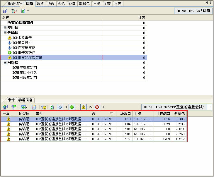Click the save/export icon in the diagnosis toolbar
Viewport: 214px width, 177px height.
click(5, 11)
